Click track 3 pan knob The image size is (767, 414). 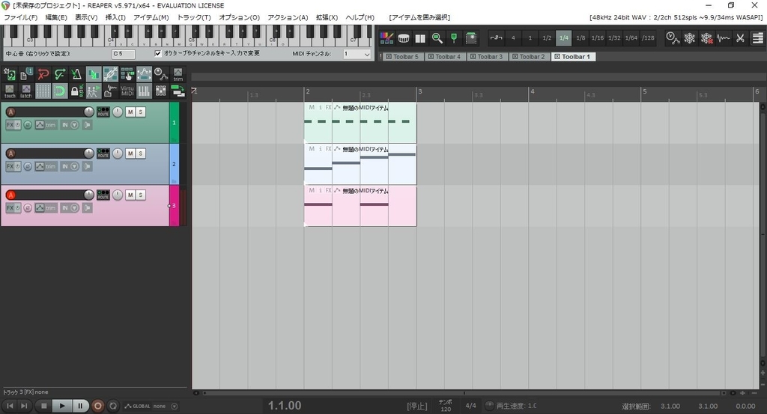[x=118, y=195]
